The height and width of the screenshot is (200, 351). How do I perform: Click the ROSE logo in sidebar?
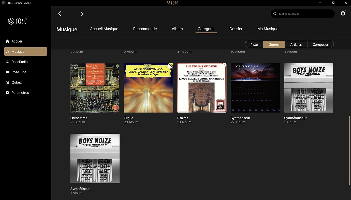[18, 21]
